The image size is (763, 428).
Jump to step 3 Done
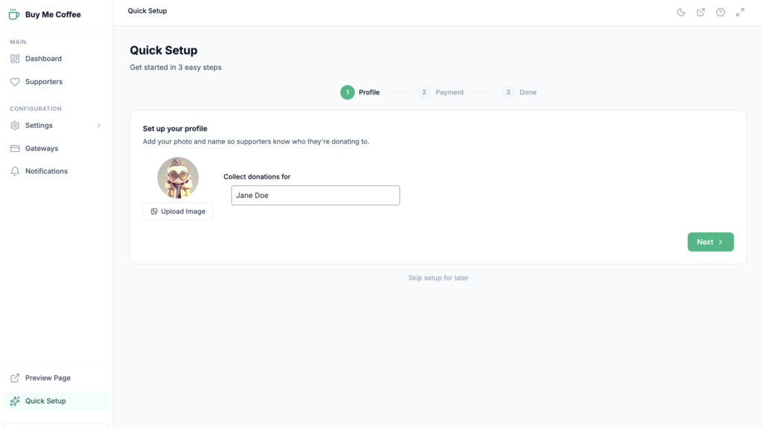click(519, 92)
